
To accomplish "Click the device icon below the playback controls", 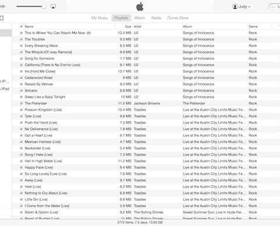I will 2,18.
